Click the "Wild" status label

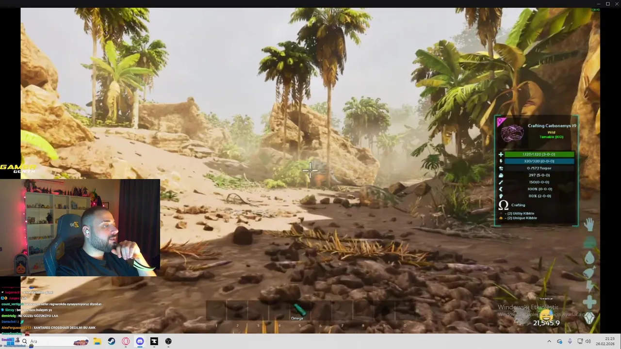click(551, 132)
